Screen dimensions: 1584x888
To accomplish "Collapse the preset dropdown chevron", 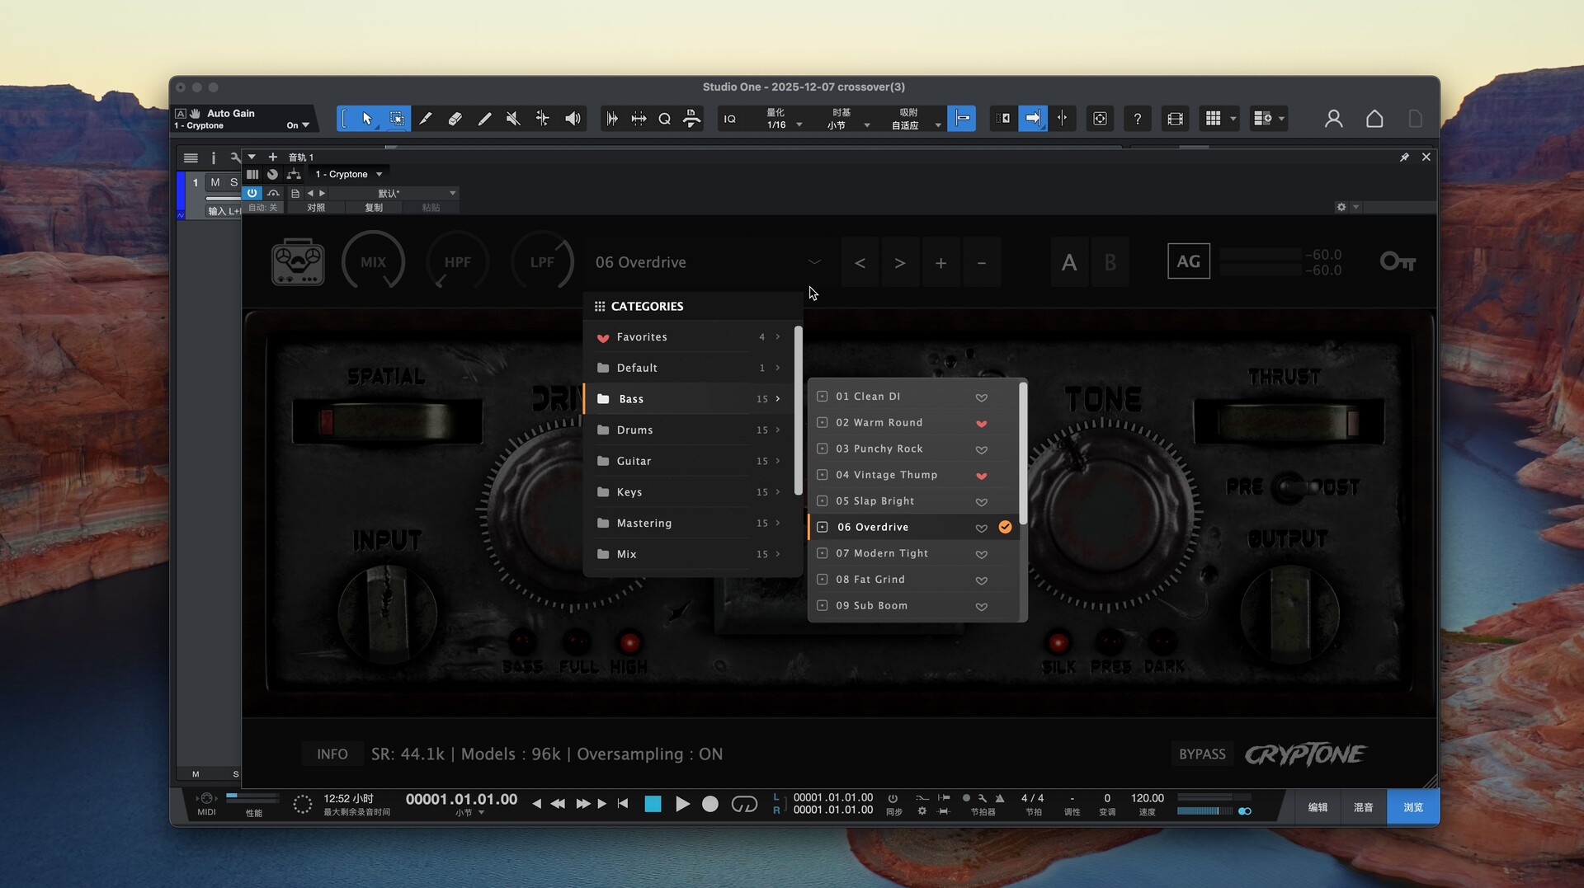I will pos(814,262).
